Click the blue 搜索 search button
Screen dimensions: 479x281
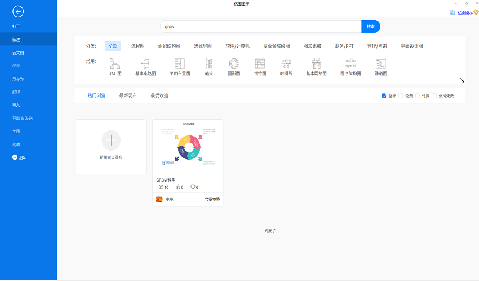pos(371,26)
